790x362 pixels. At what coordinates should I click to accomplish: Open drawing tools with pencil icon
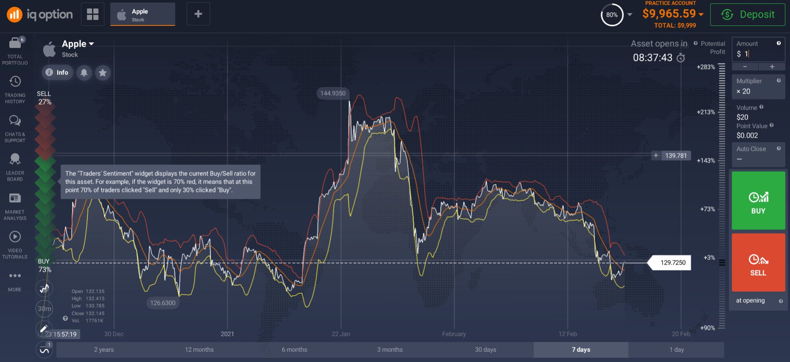pos(44,328)
